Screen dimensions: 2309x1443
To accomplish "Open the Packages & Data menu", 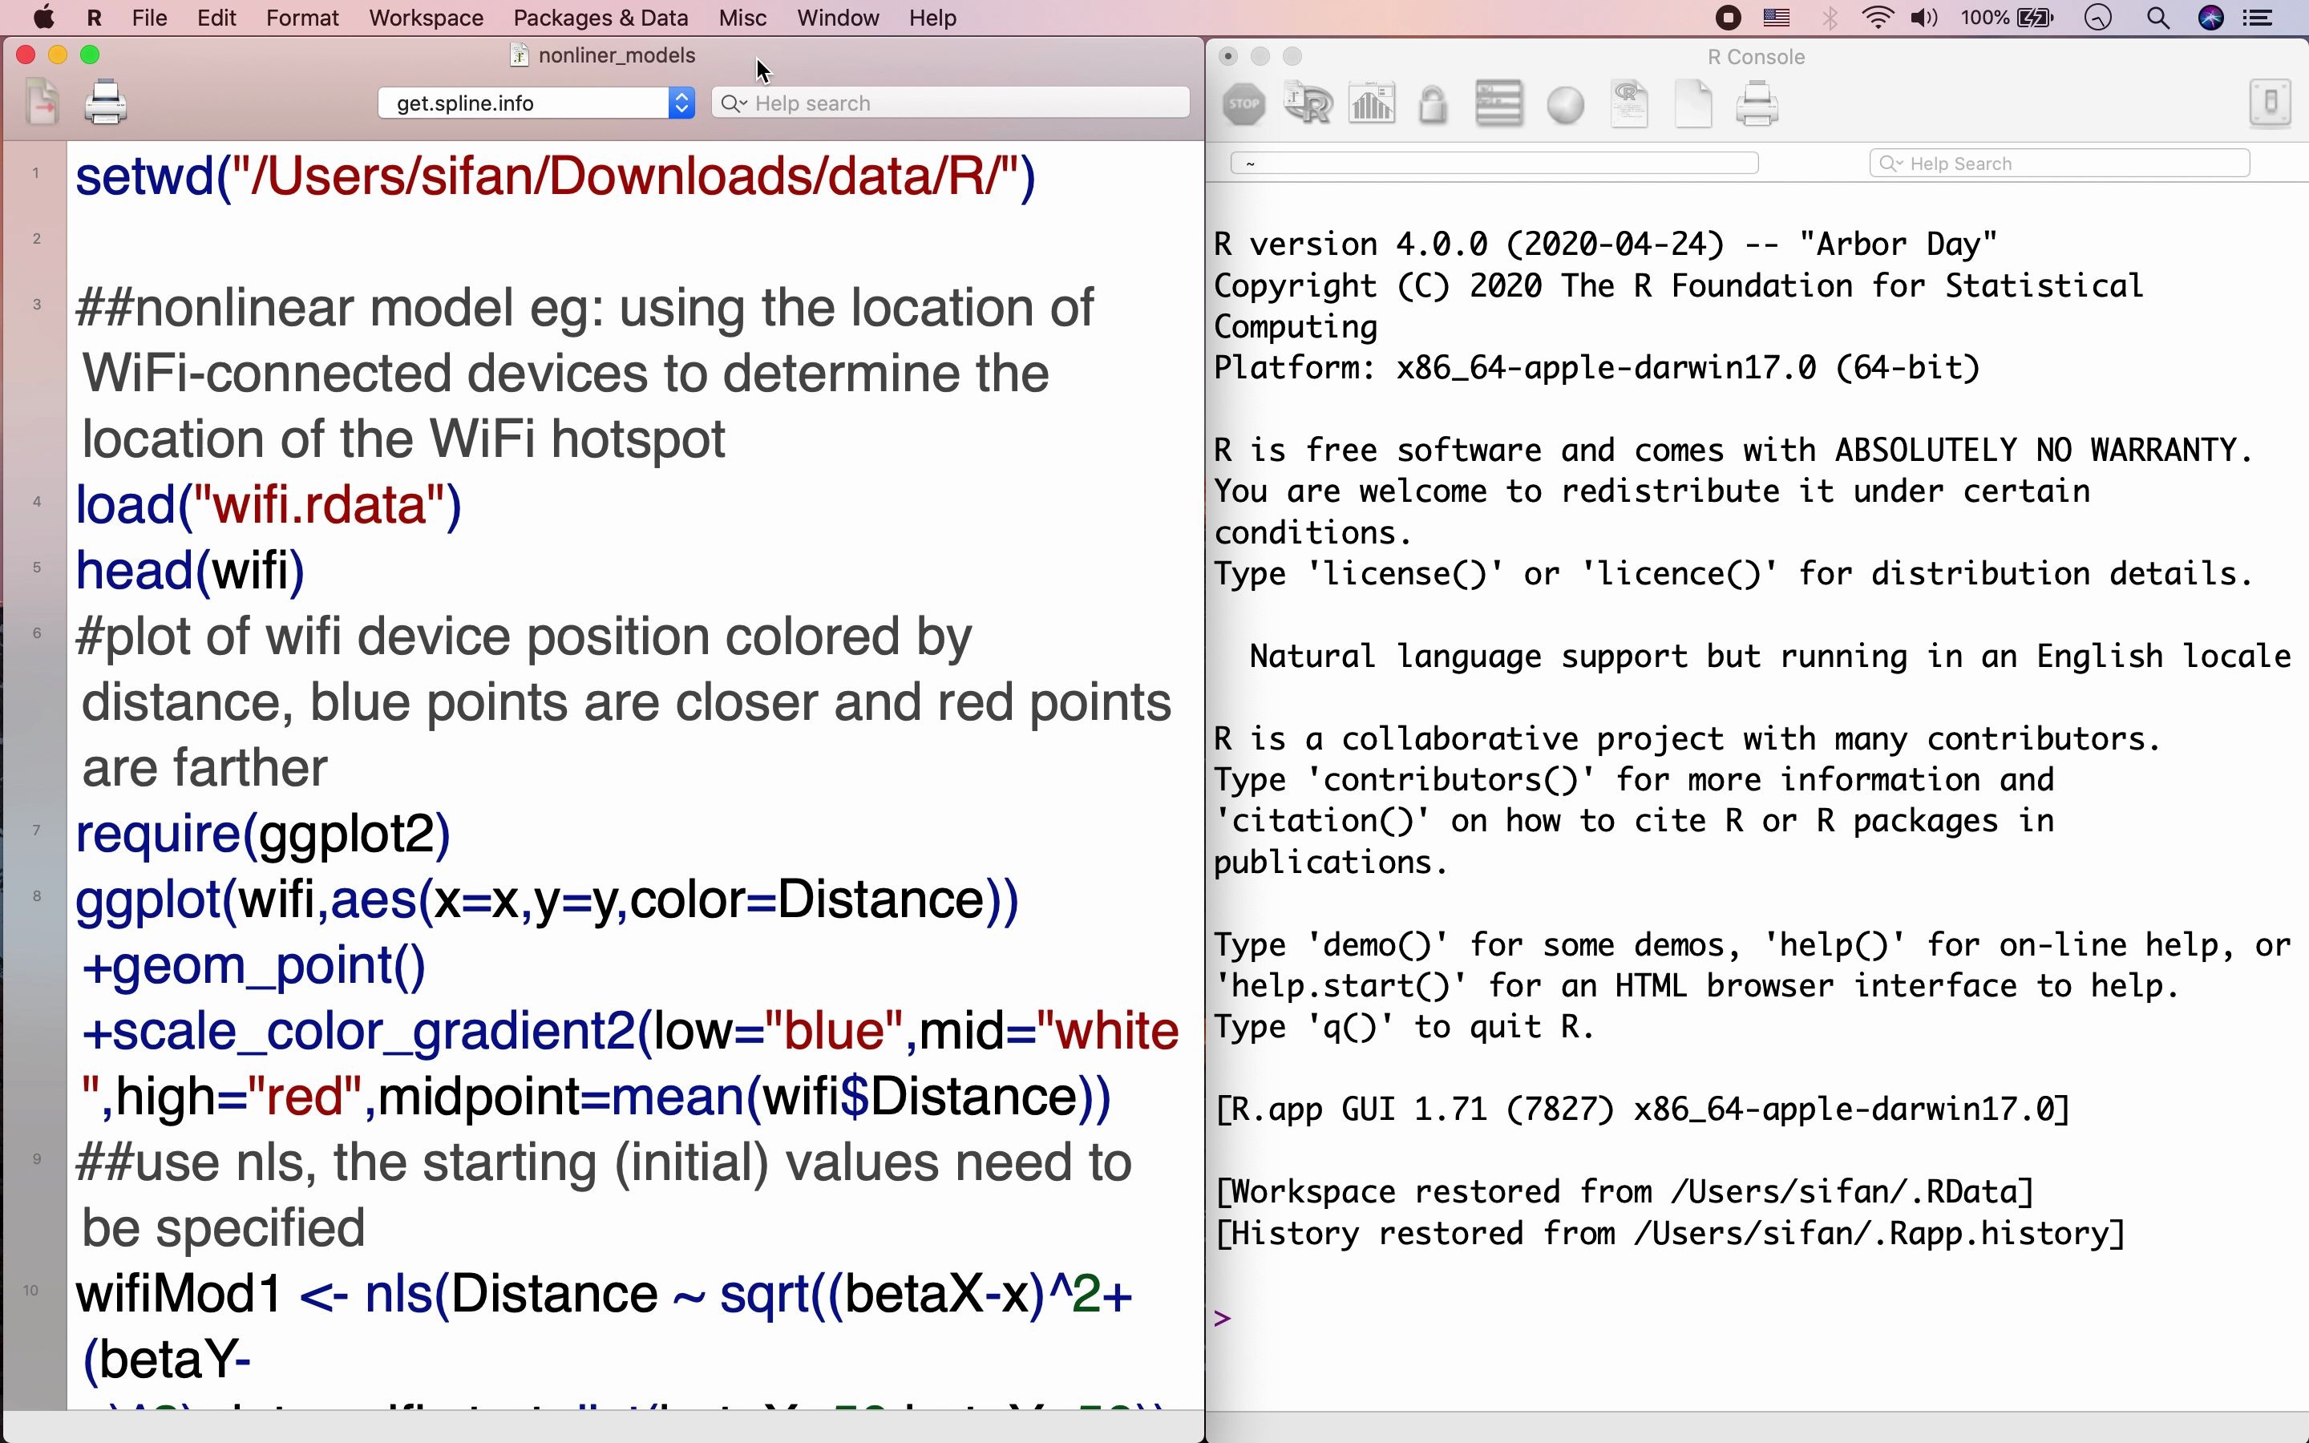I will [601, 18].
